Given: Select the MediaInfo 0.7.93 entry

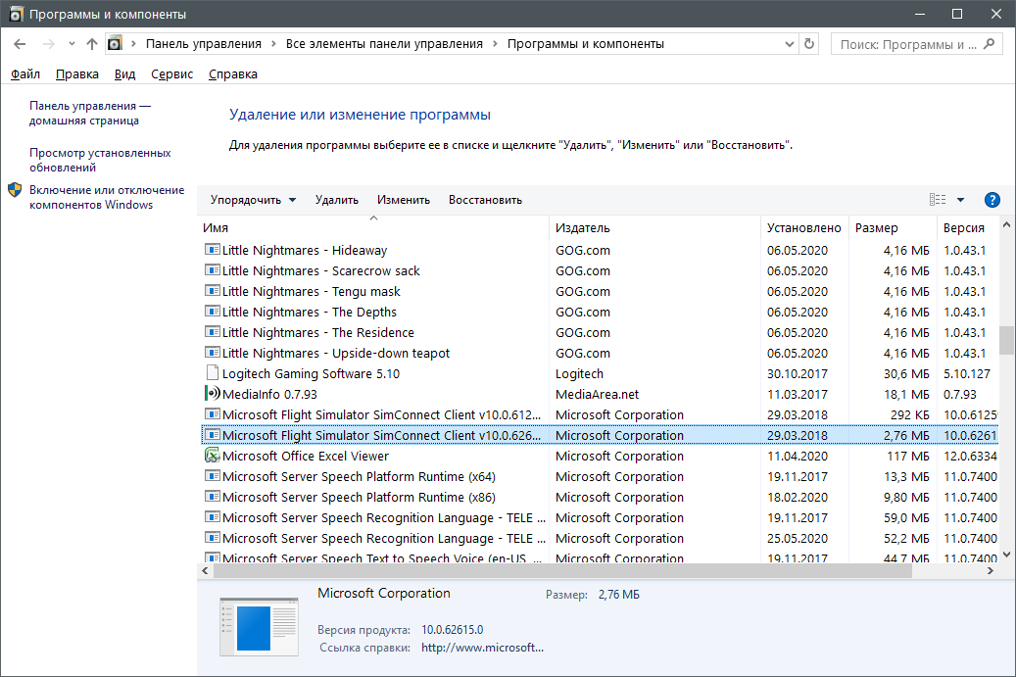Looking at the screenshot, I should coord(268,394).
